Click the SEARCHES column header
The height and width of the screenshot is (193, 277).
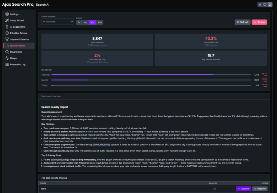(212, 183)
